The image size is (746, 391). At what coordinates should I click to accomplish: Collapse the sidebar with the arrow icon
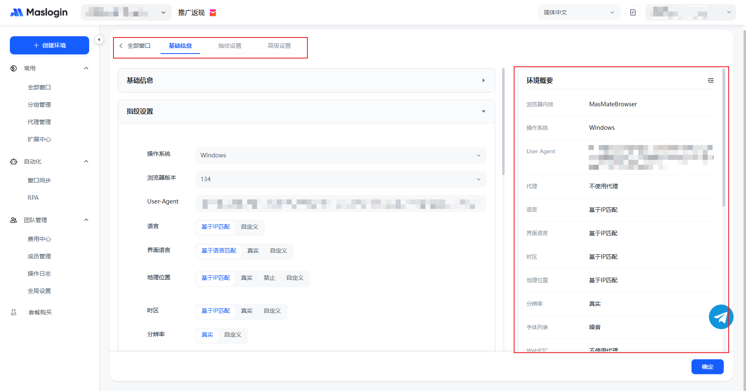coord(99,40)
